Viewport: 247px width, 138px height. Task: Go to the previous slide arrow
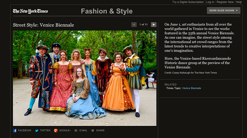134,25
